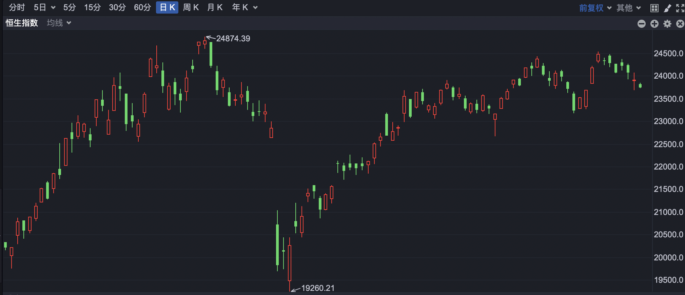Switch to 60分 chart interval
Viewport: 685px width, 295px height.
(x=142, y=7)
